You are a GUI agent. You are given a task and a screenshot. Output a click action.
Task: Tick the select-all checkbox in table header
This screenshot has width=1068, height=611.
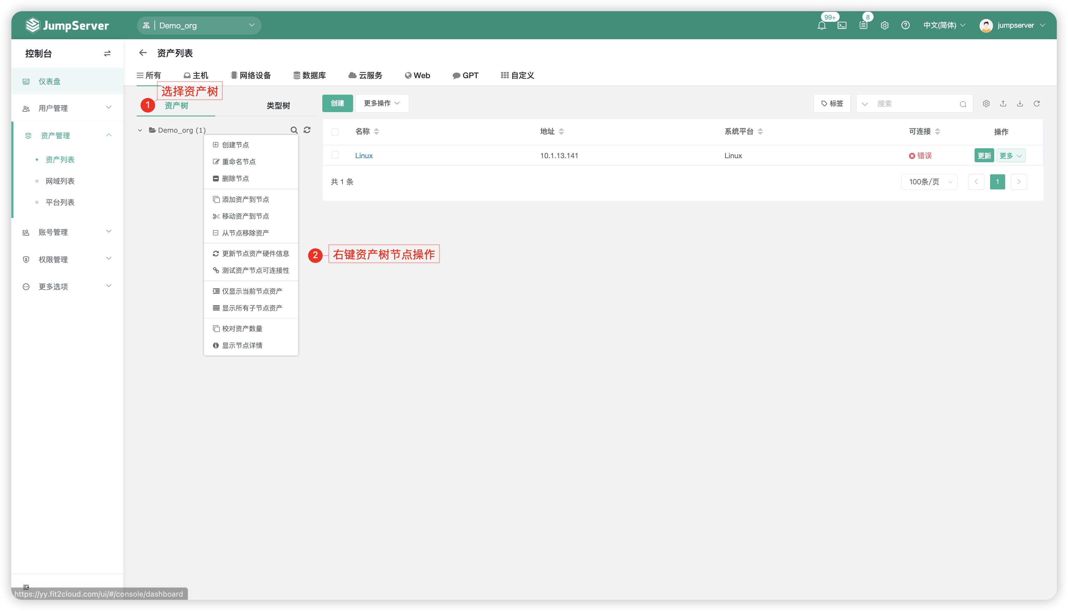coord(335,132)
